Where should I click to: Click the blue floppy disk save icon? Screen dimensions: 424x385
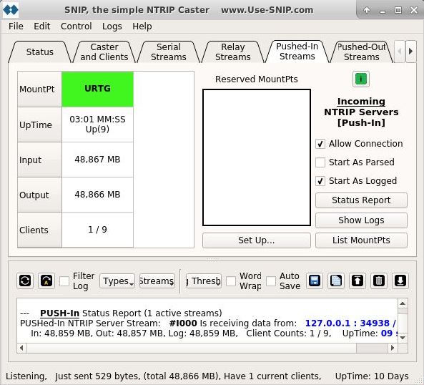coord(315,281)
